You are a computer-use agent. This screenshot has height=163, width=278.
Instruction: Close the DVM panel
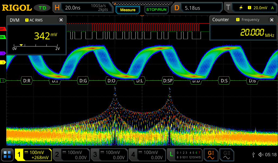click(x=61, y=20)
